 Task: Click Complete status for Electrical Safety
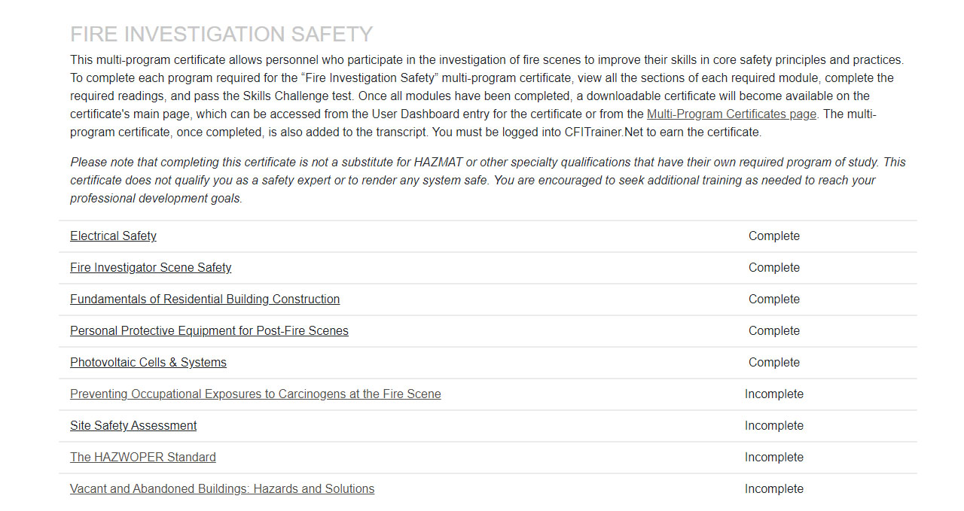coord(774,236)
